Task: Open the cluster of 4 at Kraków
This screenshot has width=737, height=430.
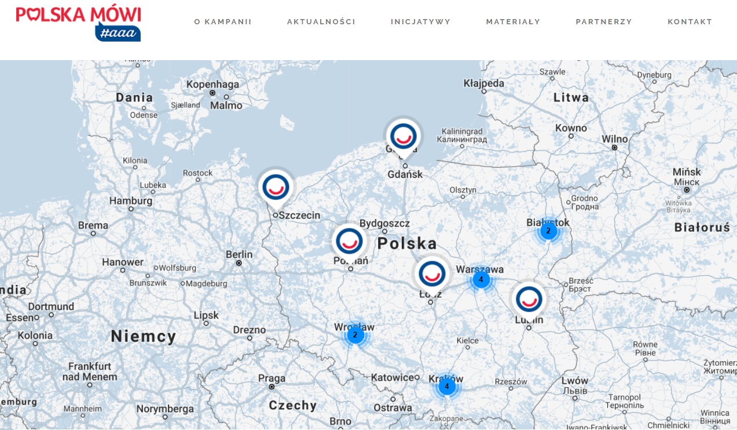Action: click(x=446, y=386)
